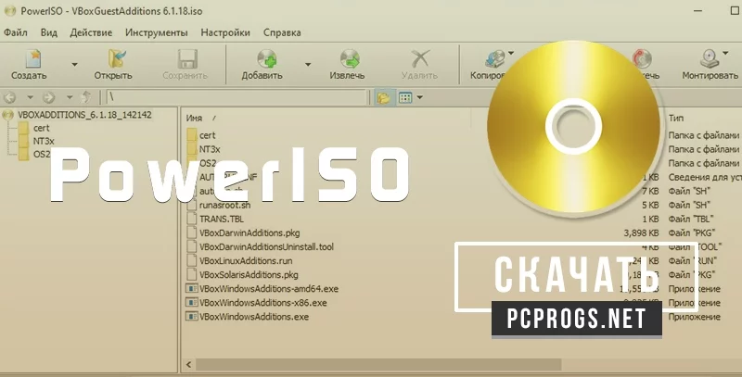This screenshot has height=377, width=742.
Task: Click the Создать toolbar icon
Action: click(33, 59)
